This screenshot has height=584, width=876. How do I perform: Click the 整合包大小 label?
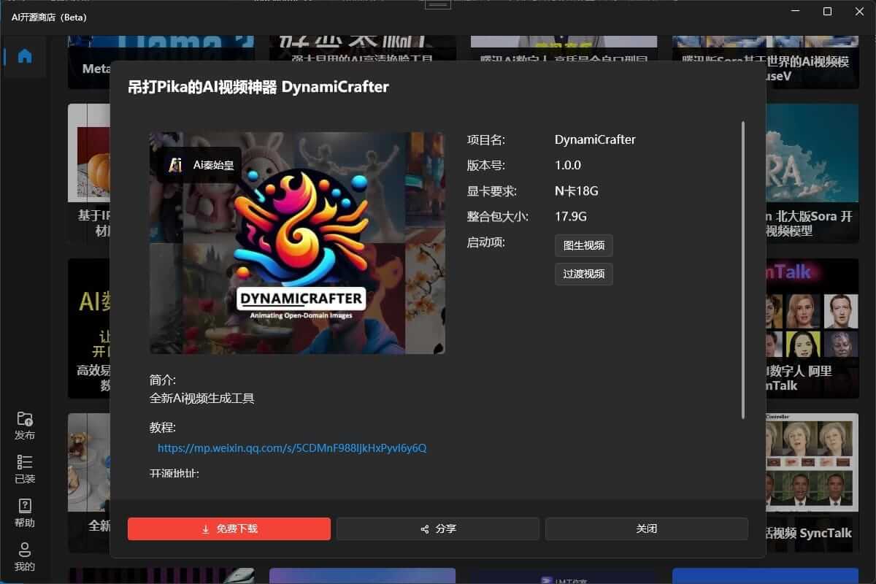(498, 217)
